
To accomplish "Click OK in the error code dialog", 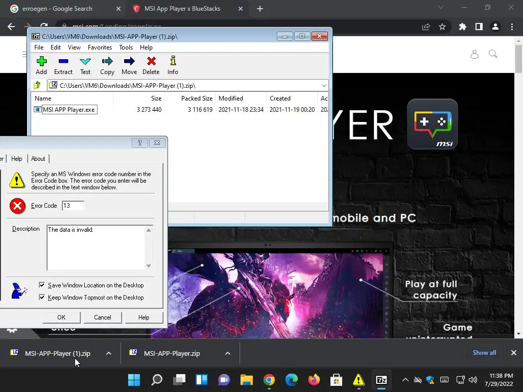I will [61, 317].
